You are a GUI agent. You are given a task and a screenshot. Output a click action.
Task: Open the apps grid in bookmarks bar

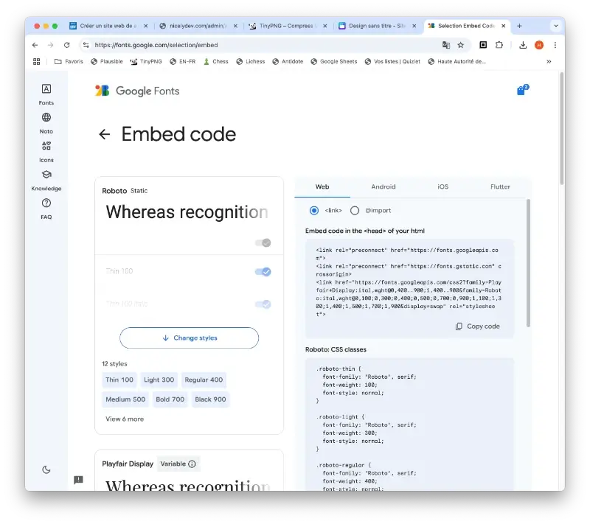pos(36,62)
